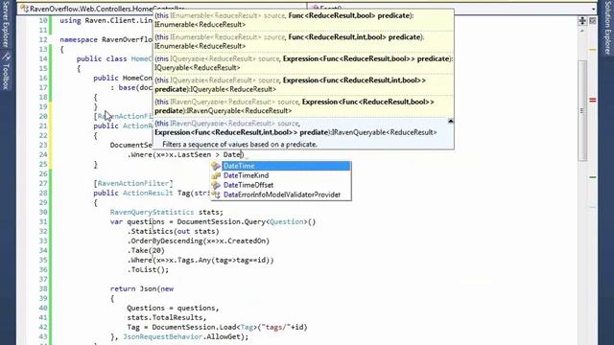Click 'JsonRequestBehavior' on line 43
Image resolution: width=614 pixels, height=345 pixels.
(162, 336)
